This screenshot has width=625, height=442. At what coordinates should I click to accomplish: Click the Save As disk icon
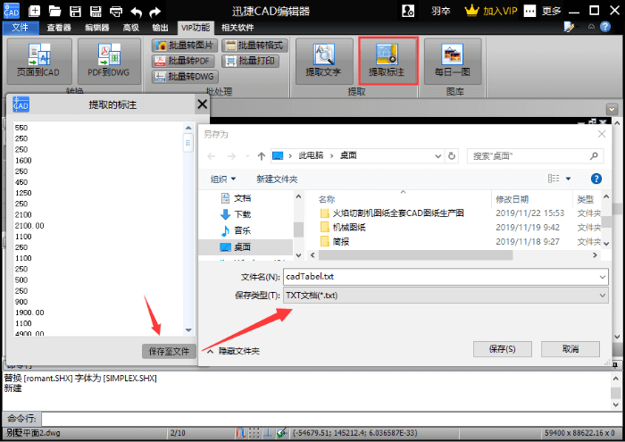click(96, 11)
